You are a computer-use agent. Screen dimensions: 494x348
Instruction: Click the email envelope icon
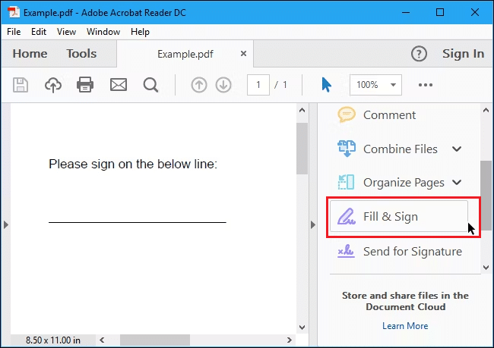[x=118, y=85]
